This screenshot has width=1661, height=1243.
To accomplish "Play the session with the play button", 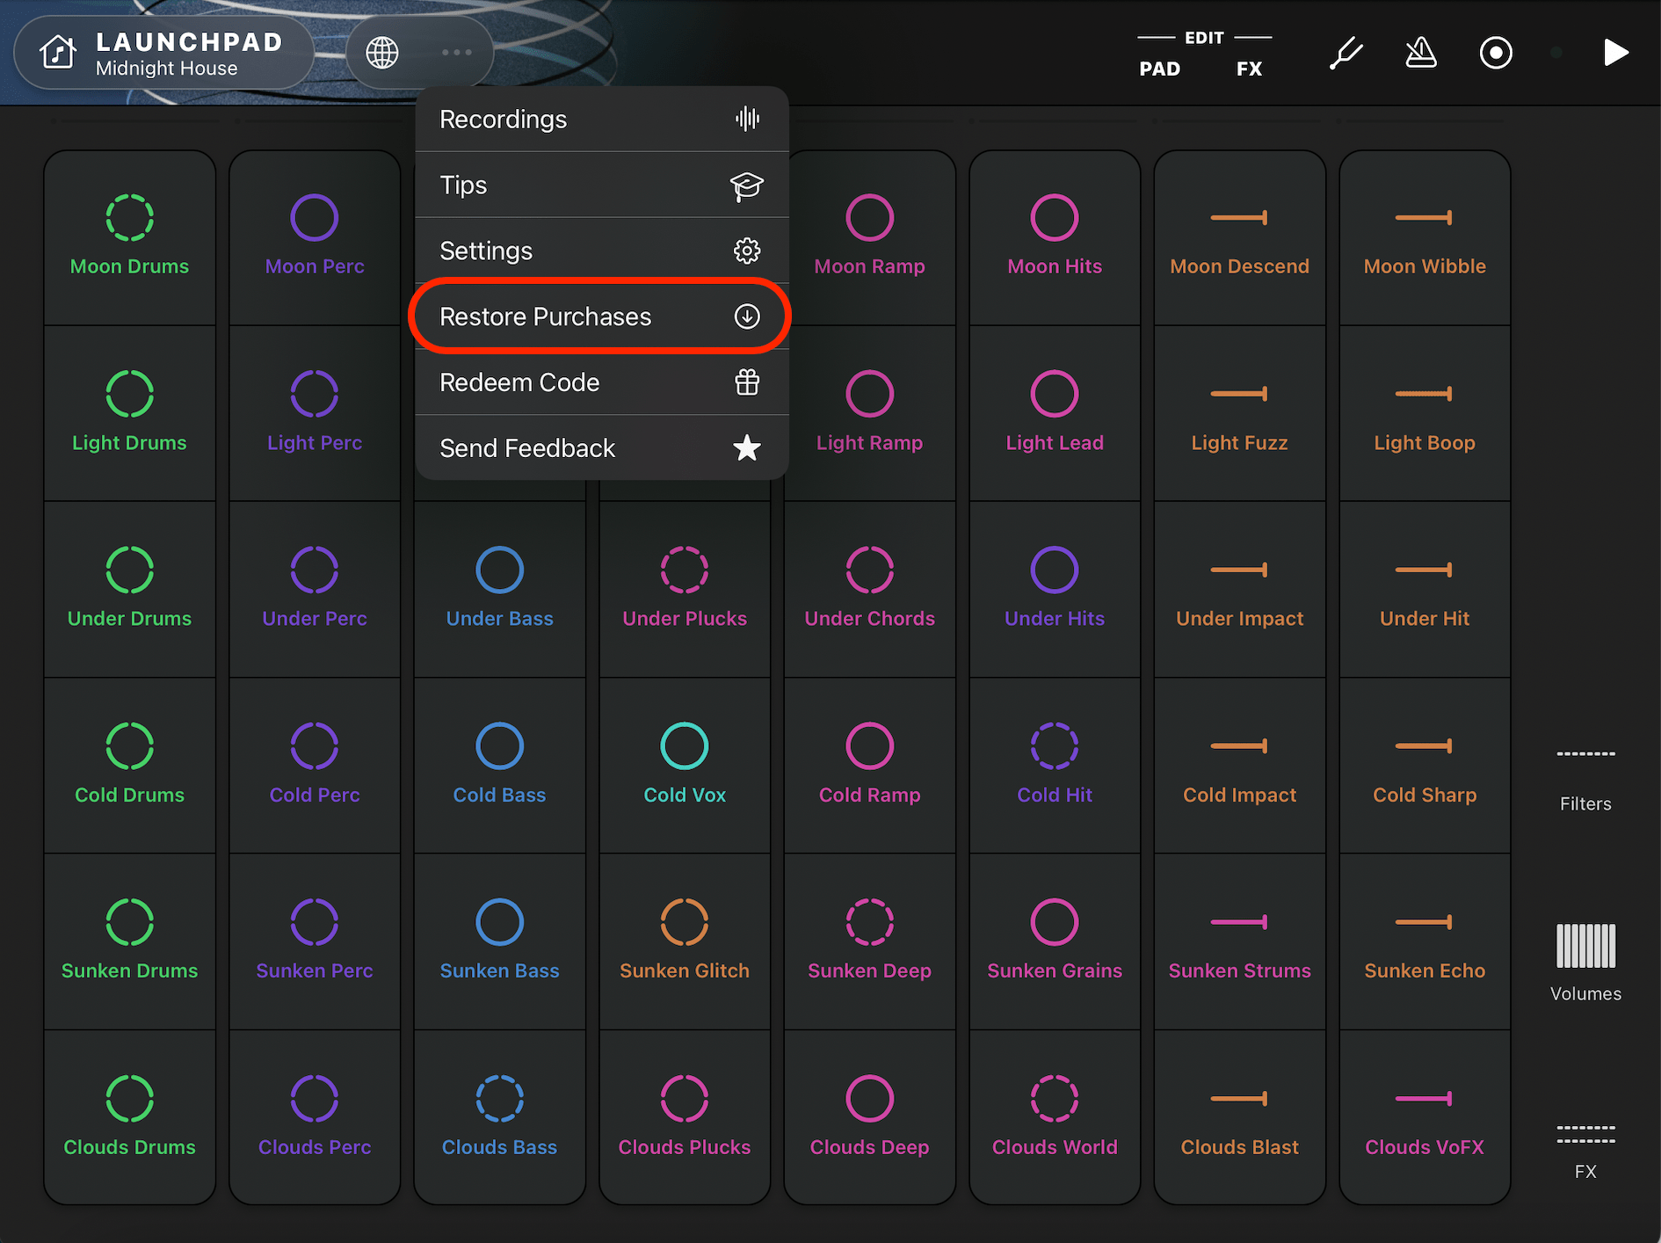I will [x=1615, y=53].
